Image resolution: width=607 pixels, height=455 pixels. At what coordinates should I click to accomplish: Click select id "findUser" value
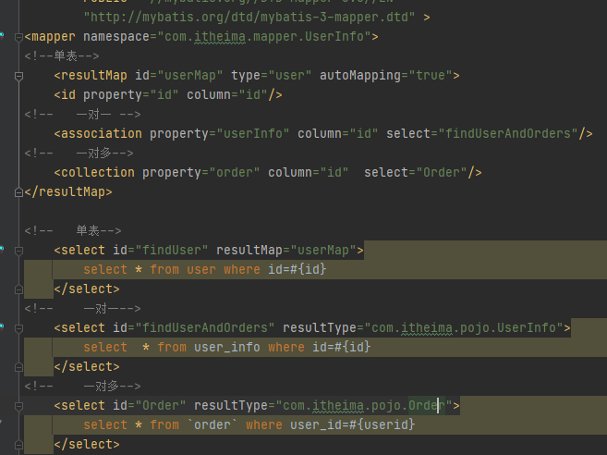pyautogui.click(x=172, y=250)
